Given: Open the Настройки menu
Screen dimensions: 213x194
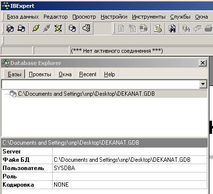Looking at the screenshot, I should 114,17.
